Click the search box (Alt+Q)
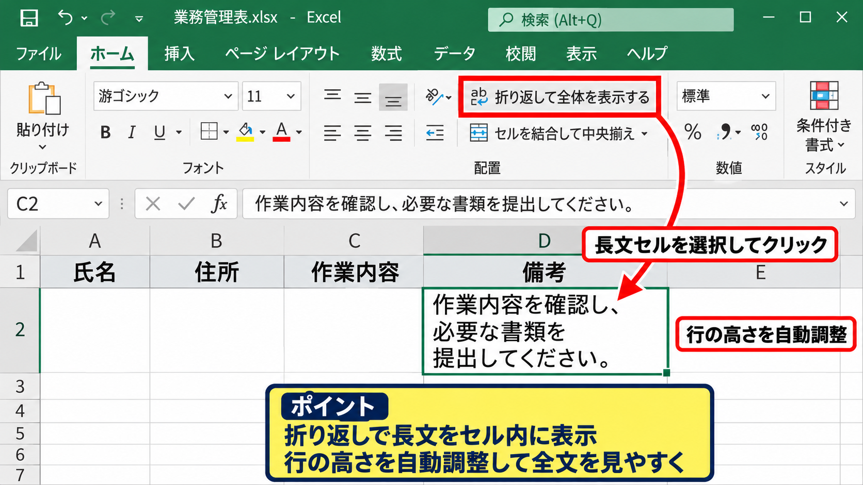Image resolution: width=863 pixels, height=485 pixels. [611, 20]
